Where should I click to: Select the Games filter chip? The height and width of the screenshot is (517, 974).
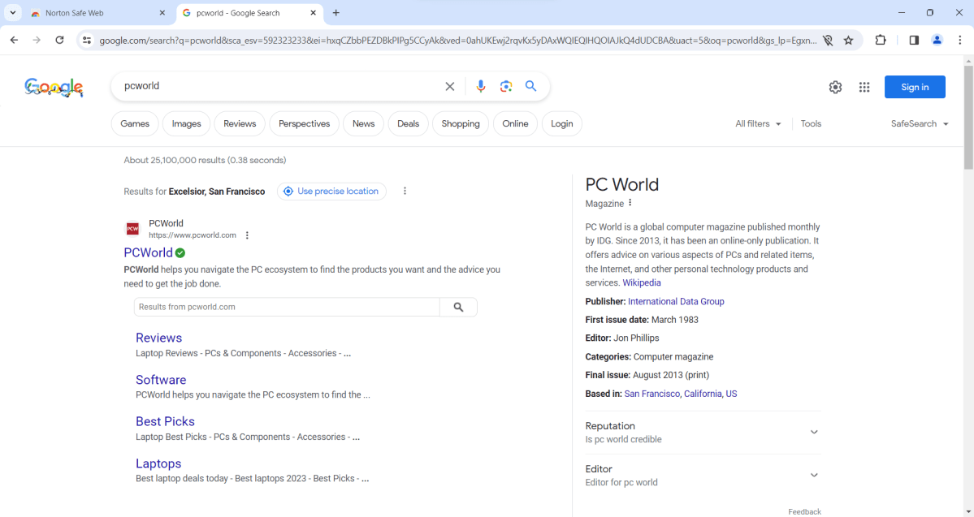point(135,123)
